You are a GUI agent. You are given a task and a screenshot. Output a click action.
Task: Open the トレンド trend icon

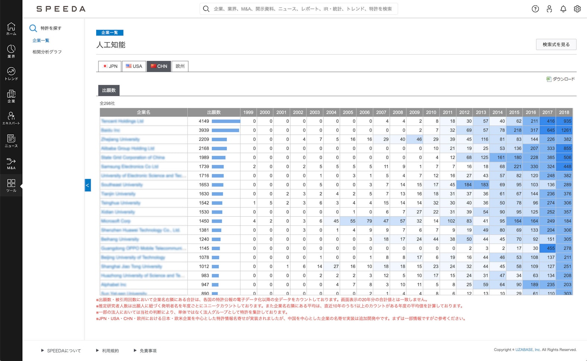click(x=11, y=73)
